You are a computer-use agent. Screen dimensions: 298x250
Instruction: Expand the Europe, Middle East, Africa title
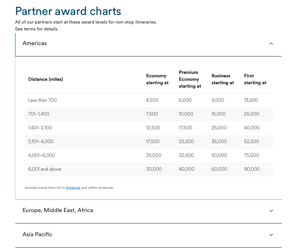pyautogui.click(x=58, y=210)
